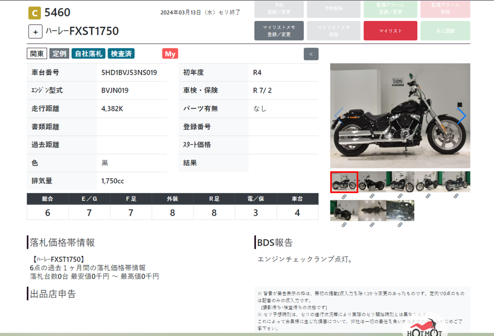Click the 登録番号 label
494x336 pixels.
pos(197,127)
